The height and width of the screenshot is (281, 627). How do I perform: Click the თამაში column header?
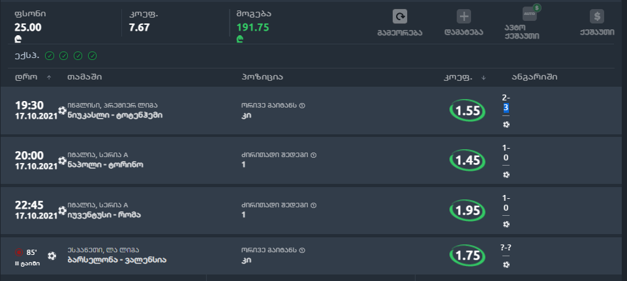click(84, 77)
